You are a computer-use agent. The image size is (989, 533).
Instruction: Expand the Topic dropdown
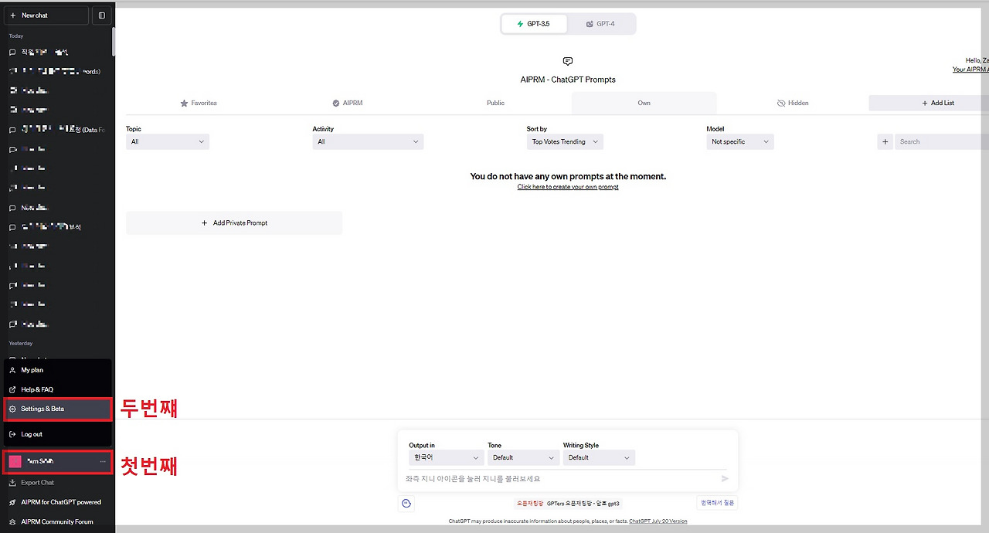tap(168, 142)
